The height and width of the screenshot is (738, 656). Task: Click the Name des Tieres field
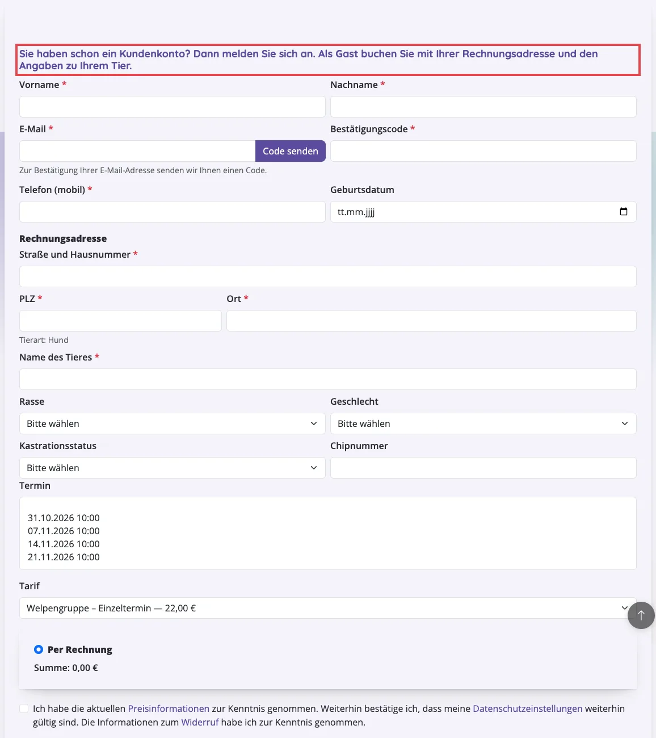click(x=328, y=379)
